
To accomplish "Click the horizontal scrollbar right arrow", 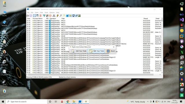I will pyautogui.click(x=160, y=75).
